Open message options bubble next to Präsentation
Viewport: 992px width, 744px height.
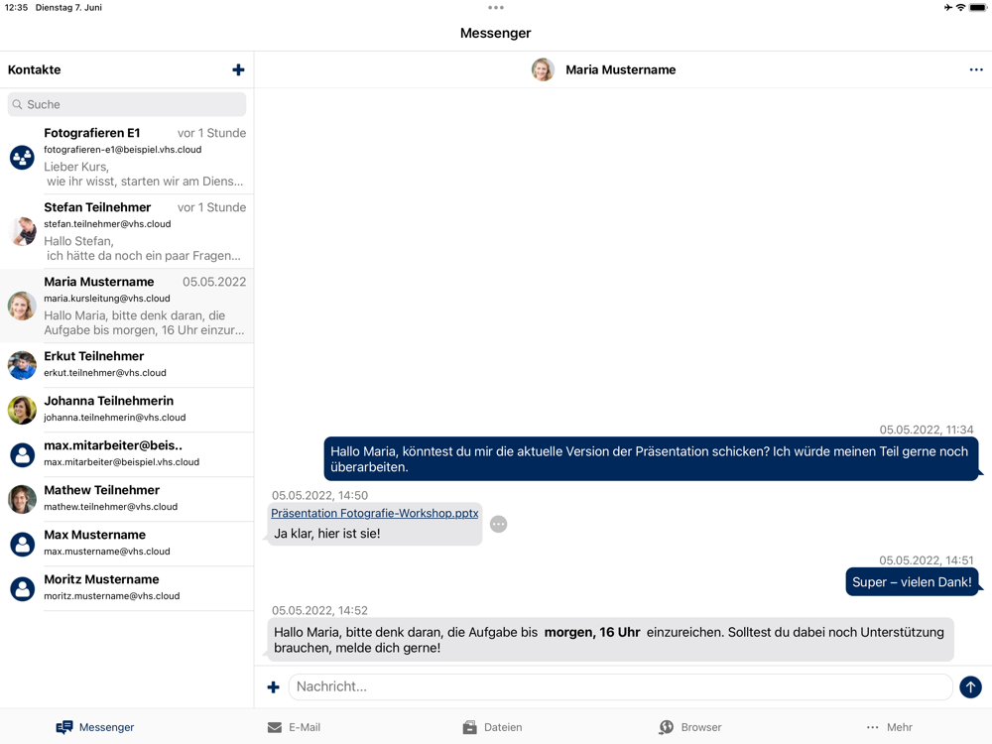pos(499,524)
